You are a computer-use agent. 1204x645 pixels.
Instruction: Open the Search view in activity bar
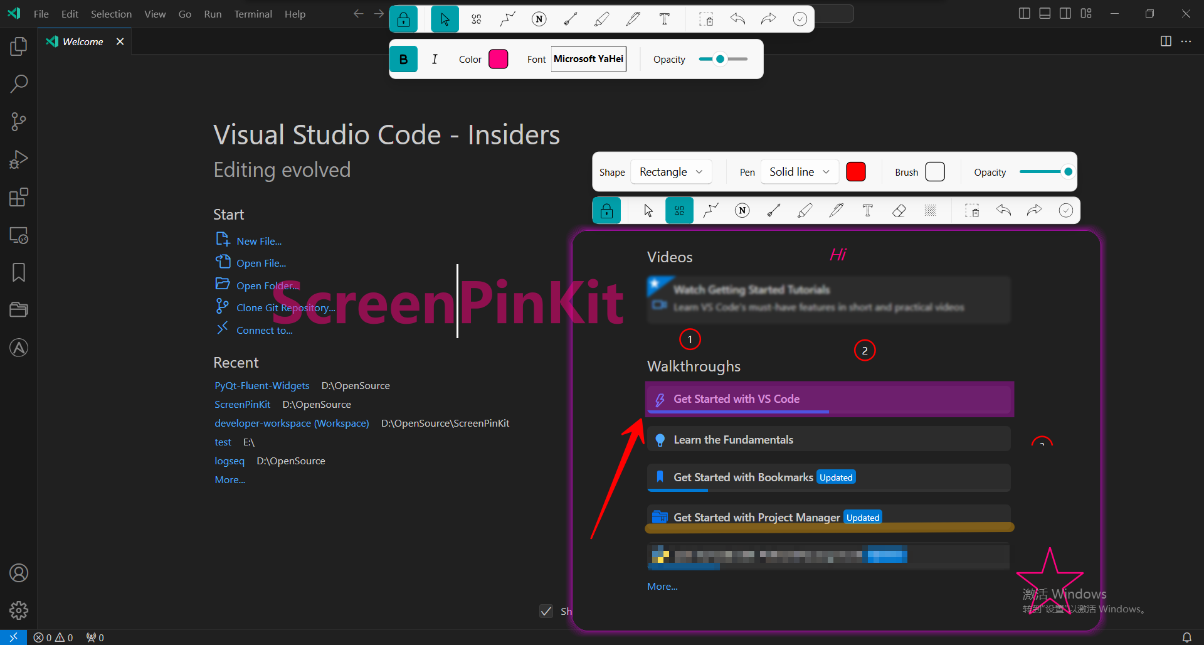click(19, 84)
